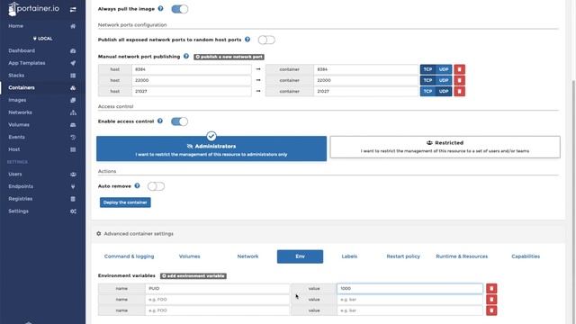Viewport: 576px width, 324px height.
Task: Click the portainer.io logo
Action: [33, 9]
